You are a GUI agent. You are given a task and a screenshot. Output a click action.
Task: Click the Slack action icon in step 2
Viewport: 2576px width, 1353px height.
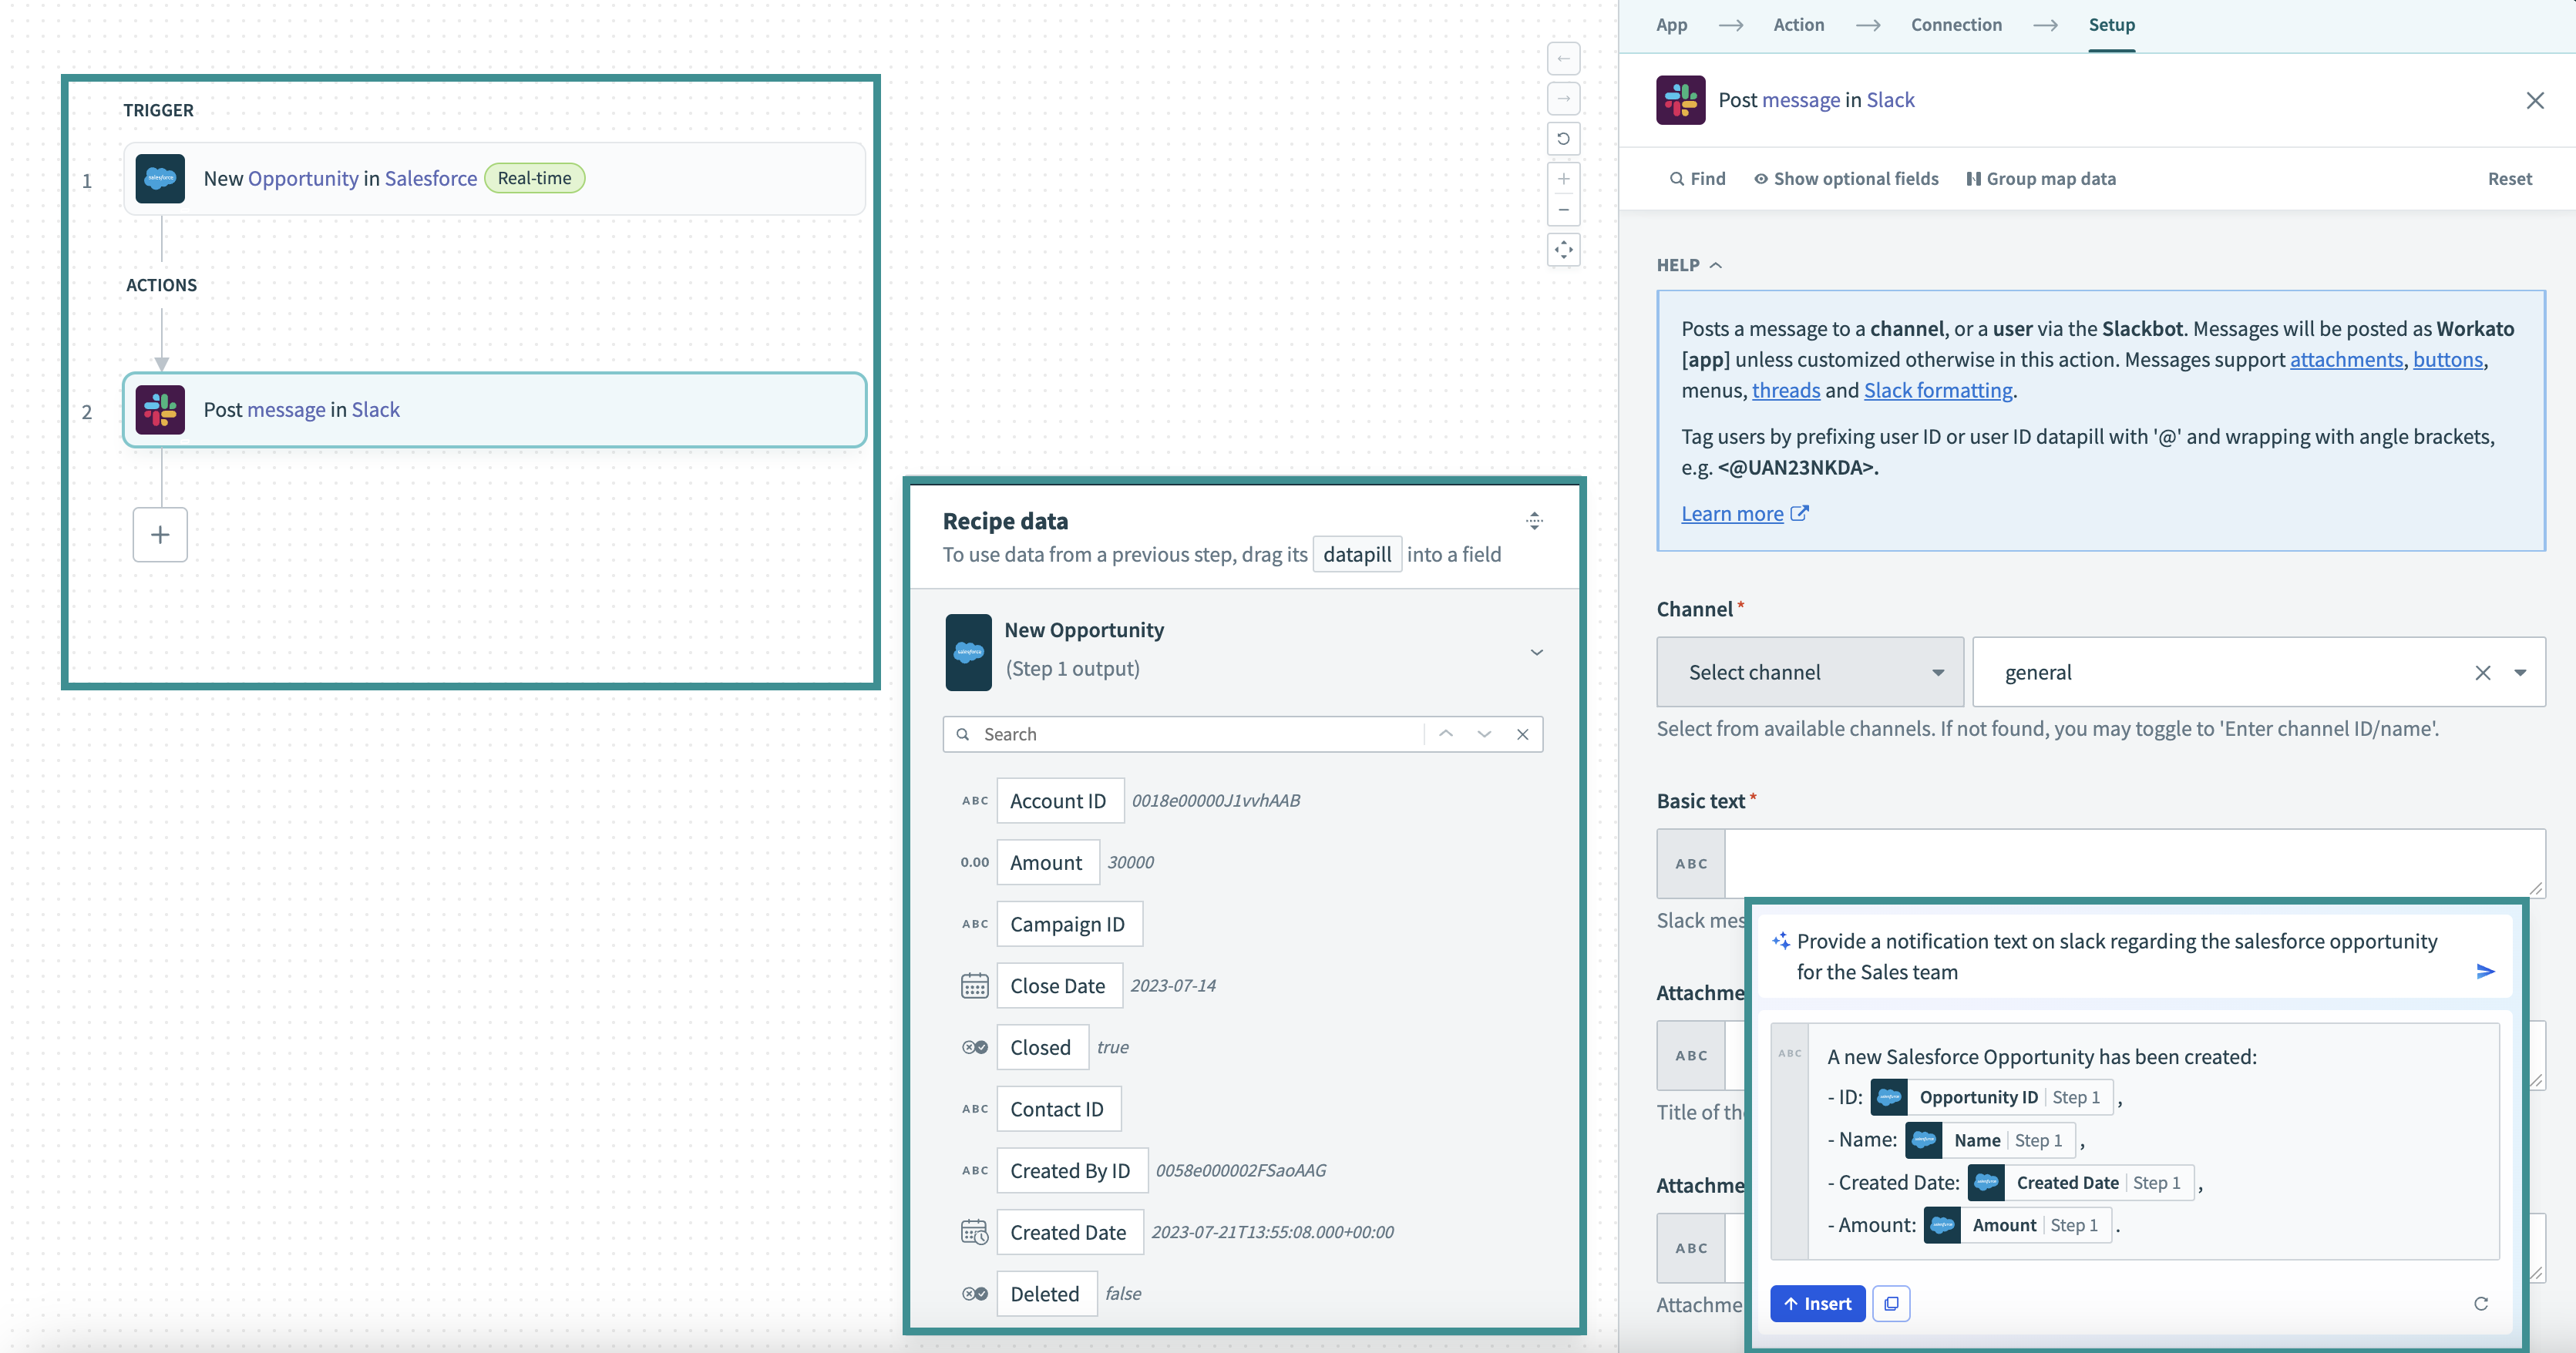[x=160, y=409]
